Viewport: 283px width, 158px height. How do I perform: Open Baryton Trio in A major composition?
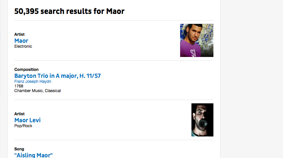coord(57,76)
